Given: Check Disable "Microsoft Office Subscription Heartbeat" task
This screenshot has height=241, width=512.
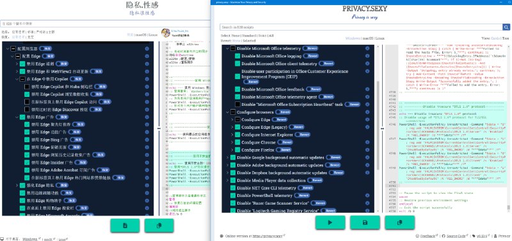Looking at the screenshot, I should coord(237,105).
